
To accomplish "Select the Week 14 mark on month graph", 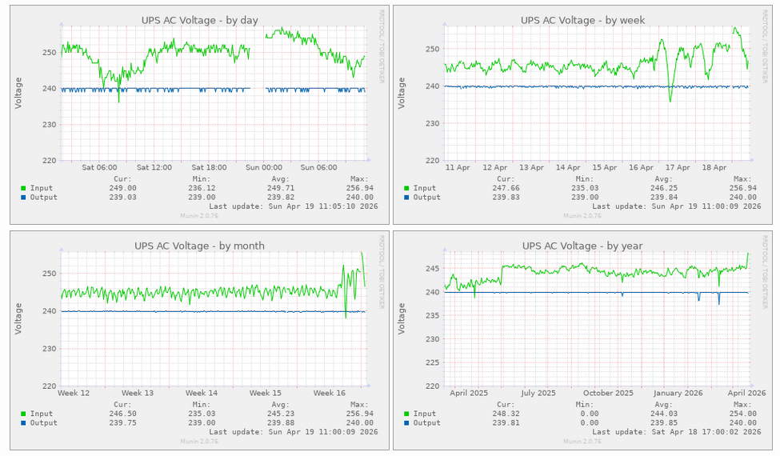I will pos(201,393).
